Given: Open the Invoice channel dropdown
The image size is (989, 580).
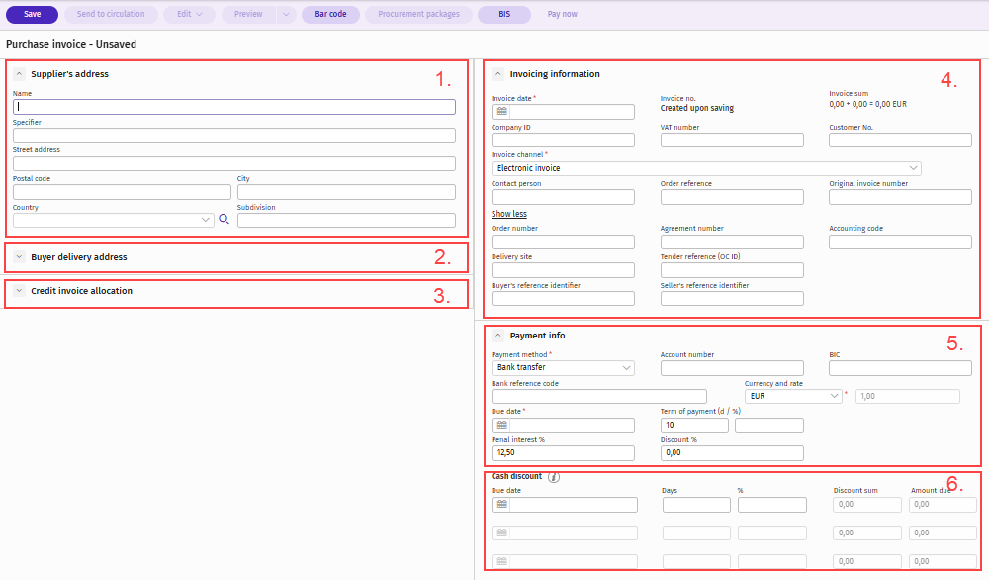Looking at the screenshot, I should [913, 168].
